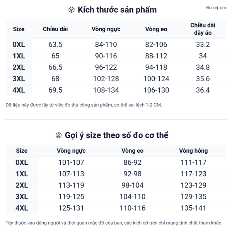This screenshot has height=232, width=232.
Task: Click the 98-104 body waist cell
Action: click(132, 185)
